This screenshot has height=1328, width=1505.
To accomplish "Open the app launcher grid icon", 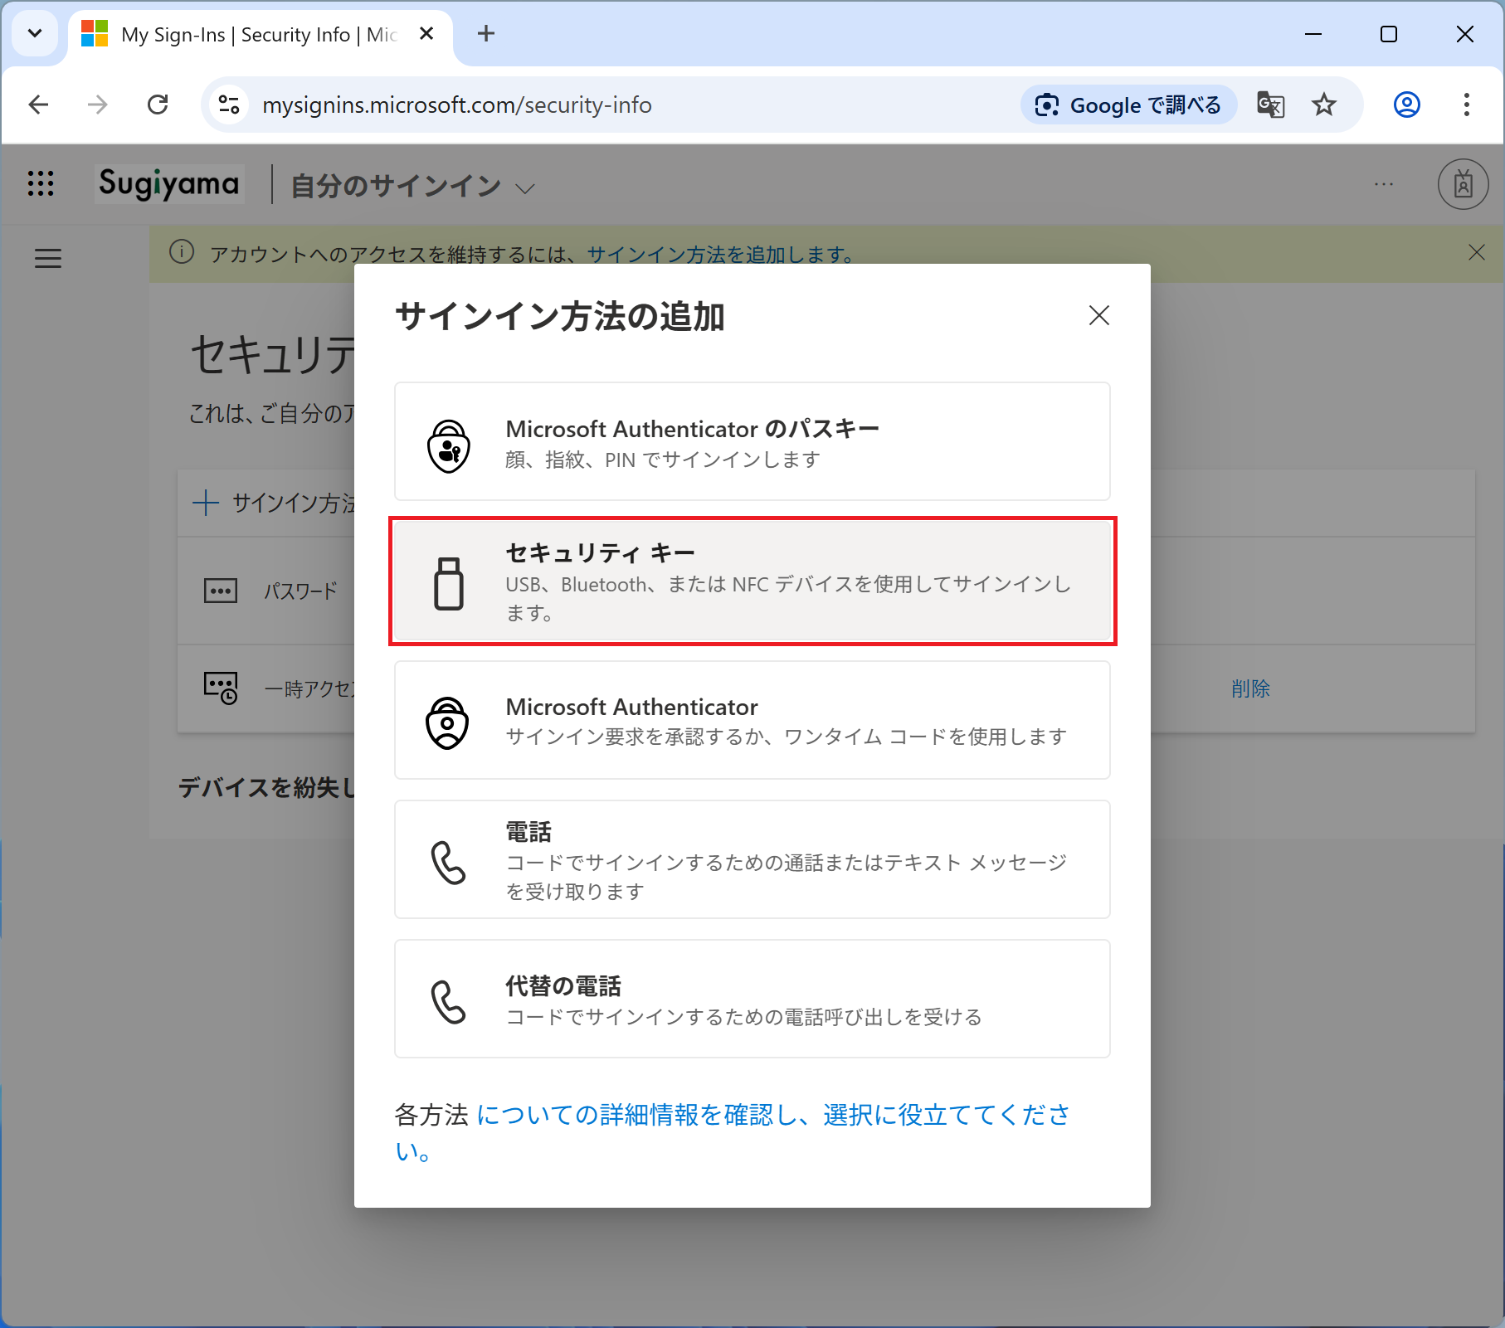I will [40, 183].
